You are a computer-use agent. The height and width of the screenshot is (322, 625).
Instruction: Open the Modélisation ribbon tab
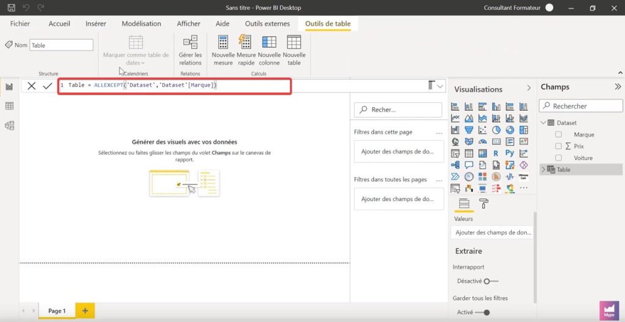[142, 24]
